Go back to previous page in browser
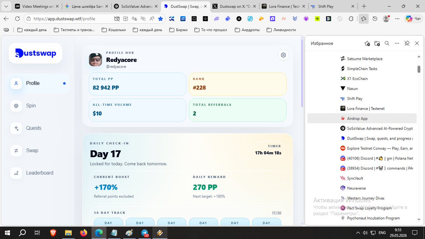This screenshot has width=425, height=239. [6, 19]
